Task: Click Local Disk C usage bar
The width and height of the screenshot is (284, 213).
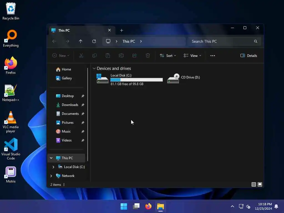Action: pos(136,80)
